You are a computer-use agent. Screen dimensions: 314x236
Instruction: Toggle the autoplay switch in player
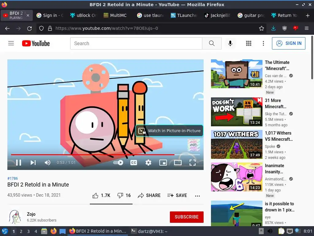tap(118, 163)
